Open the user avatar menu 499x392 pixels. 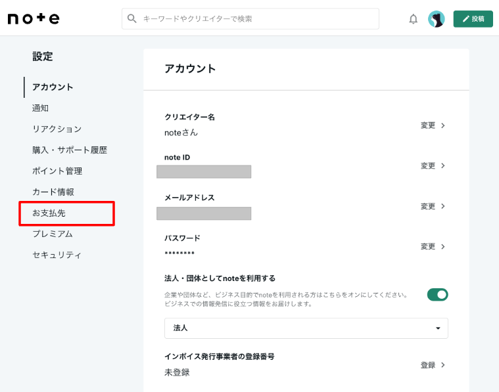pos(436,19)
